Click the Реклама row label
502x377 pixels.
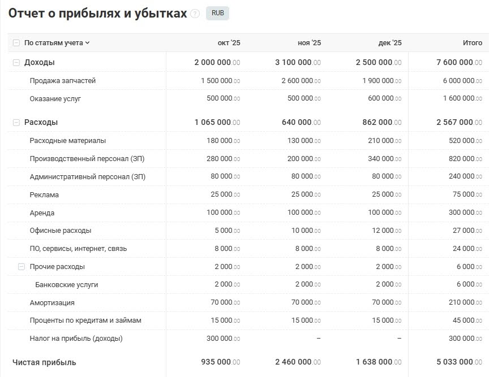point(44,195)
